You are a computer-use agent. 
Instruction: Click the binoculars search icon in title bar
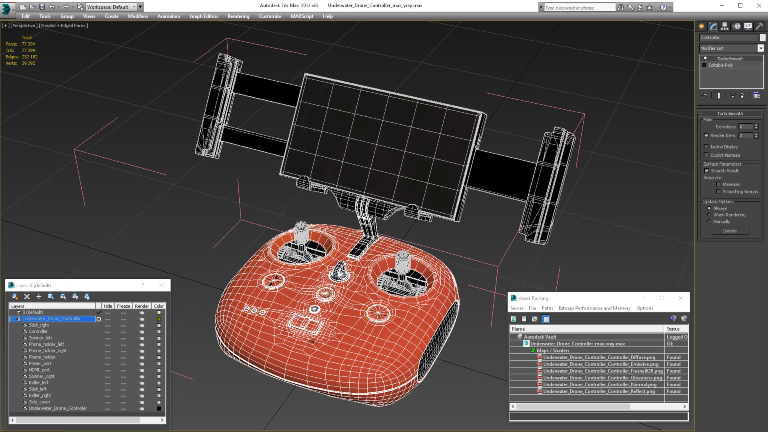tap(621, 7)
